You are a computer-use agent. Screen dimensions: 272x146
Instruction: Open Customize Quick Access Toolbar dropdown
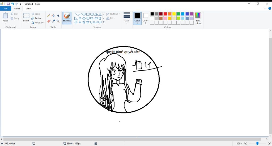coord(20,4)
